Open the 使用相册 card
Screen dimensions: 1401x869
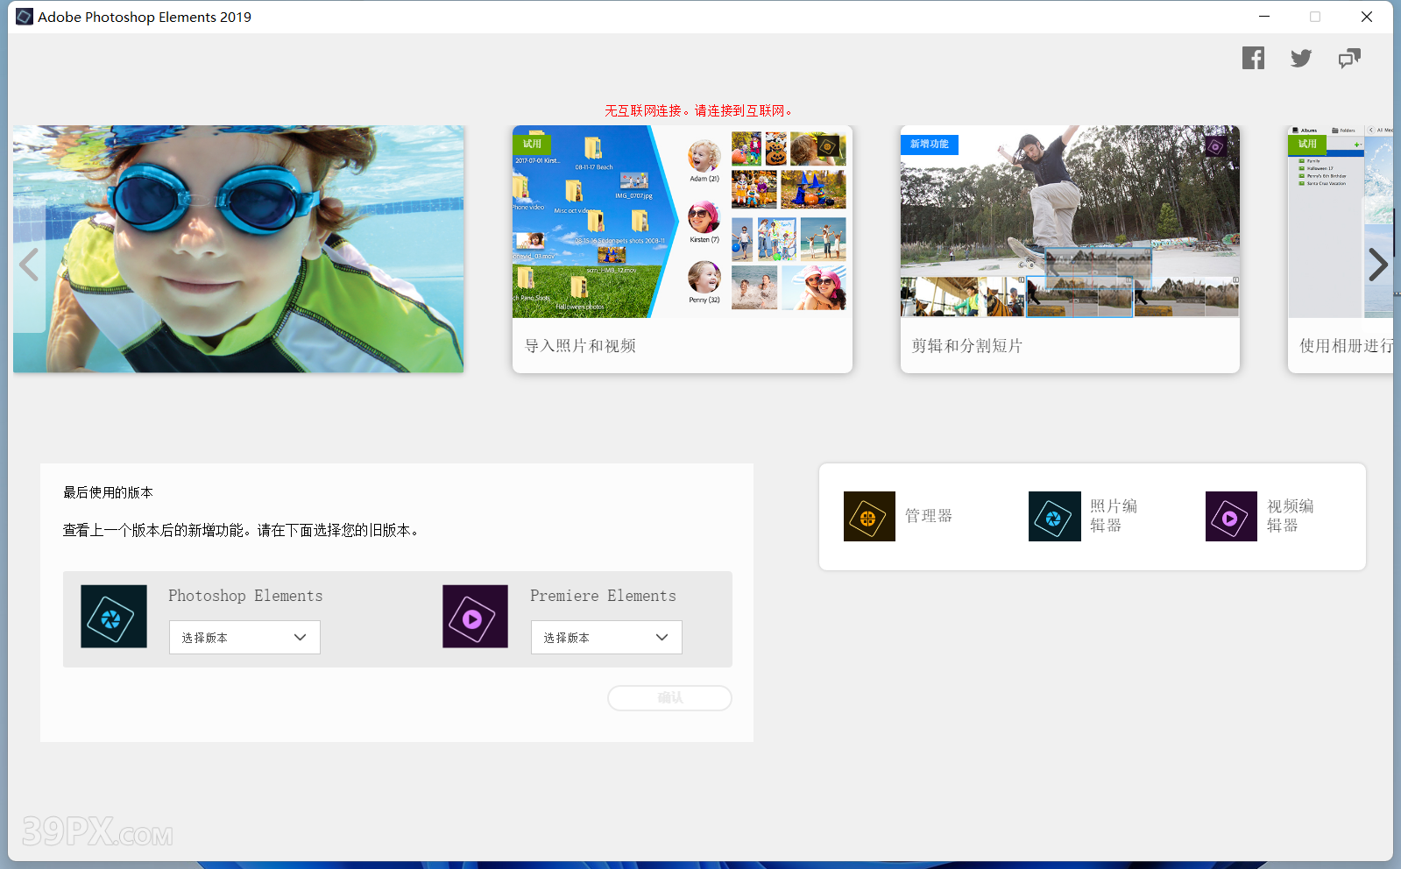click(1341, 249)
